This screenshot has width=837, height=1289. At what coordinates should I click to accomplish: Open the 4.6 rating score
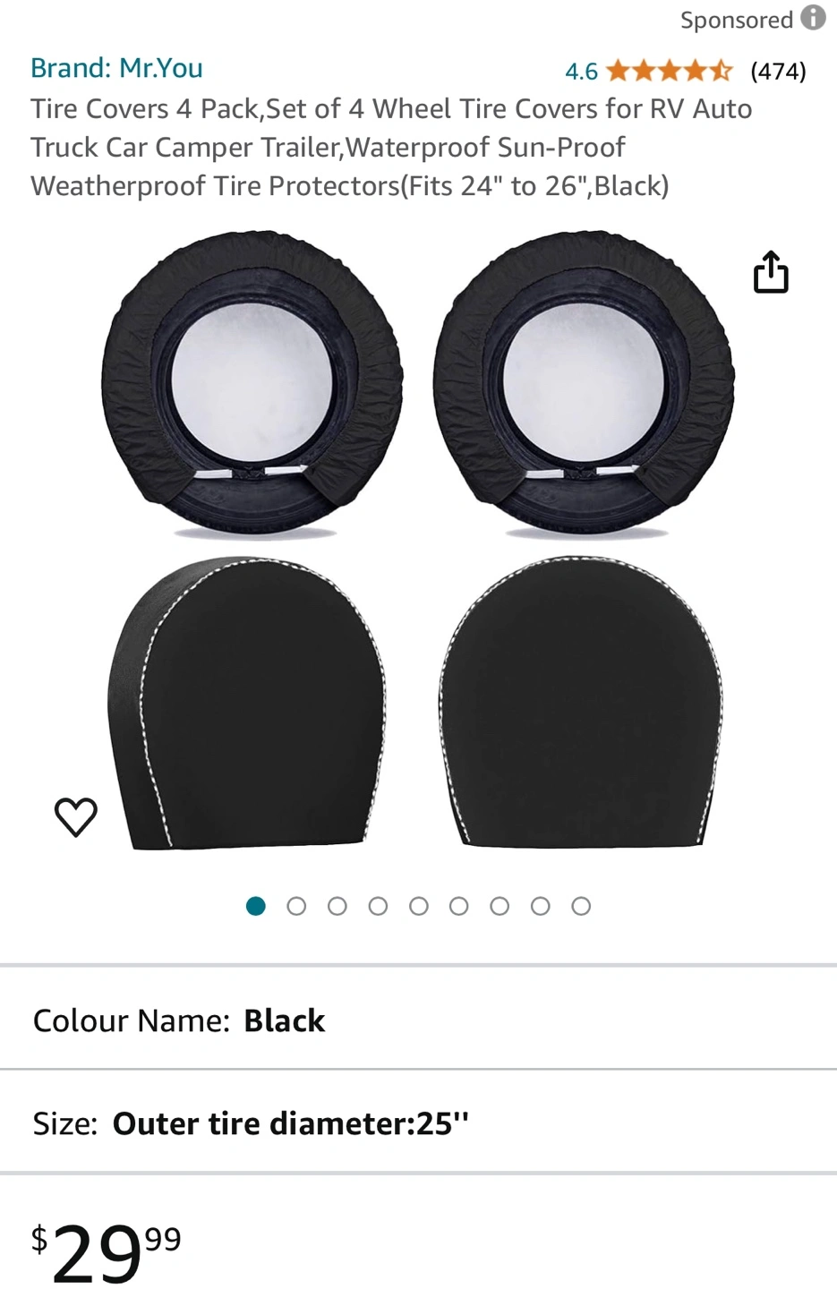click(581, 72)
